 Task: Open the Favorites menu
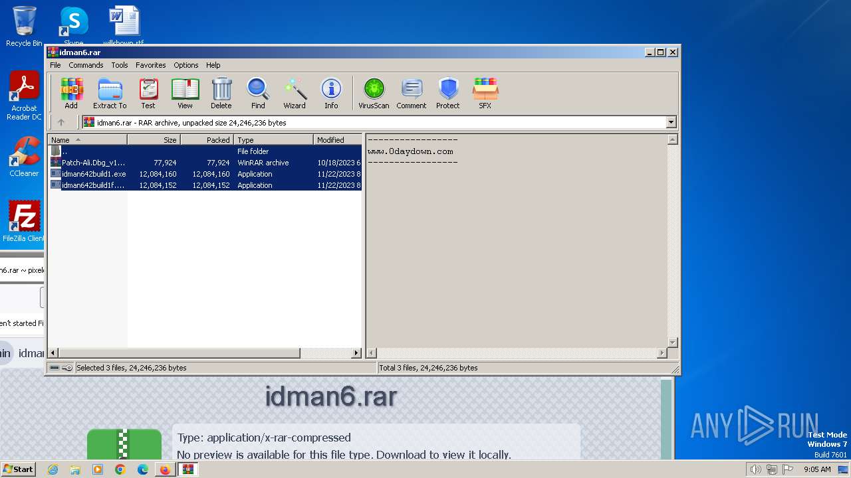151,65
